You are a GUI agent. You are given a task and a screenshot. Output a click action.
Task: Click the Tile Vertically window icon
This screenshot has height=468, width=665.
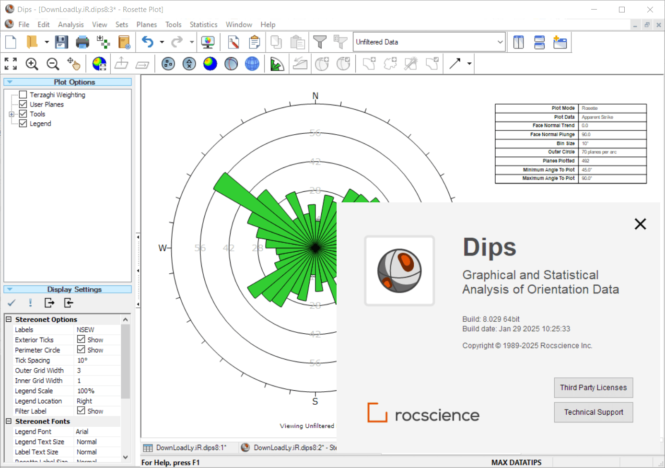coord(518,42)
